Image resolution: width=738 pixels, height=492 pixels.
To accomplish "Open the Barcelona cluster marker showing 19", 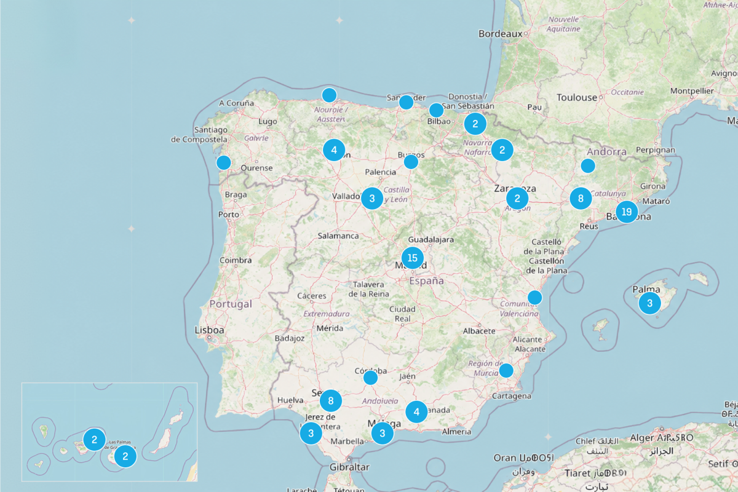I will (627, 212).
